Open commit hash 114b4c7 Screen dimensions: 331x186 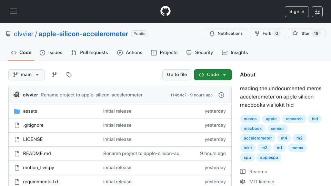coord(178,95)
